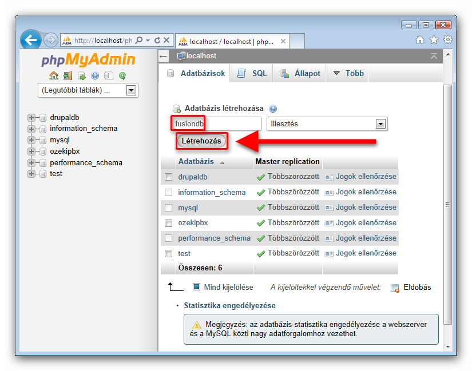Switch to the SQL tab
The image size is (472, 371).
click(x=252, y=74)
